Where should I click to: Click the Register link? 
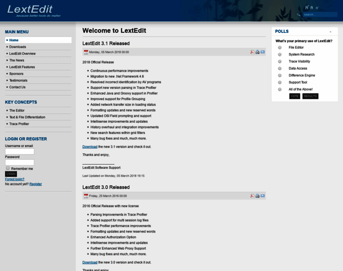[x=36, y=184]
